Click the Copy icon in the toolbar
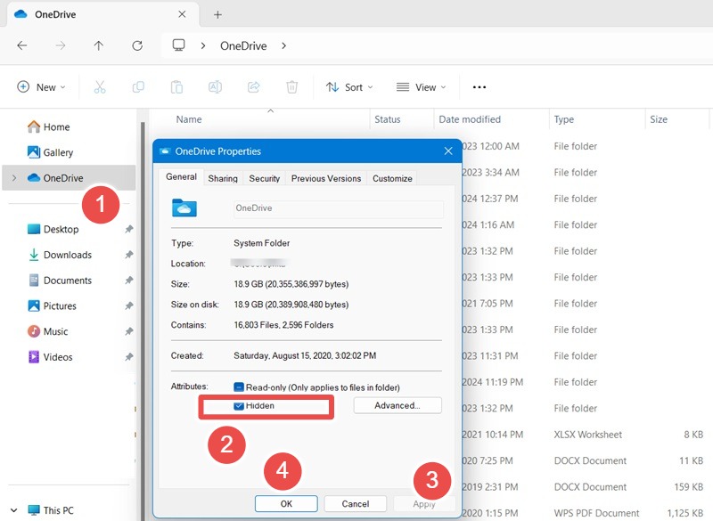The image size is (713, 521). point(138,86)
